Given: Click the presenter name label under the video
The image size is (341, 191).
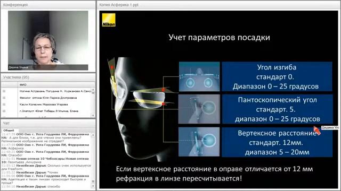Looking at the screenshot, I should (18, 67).
